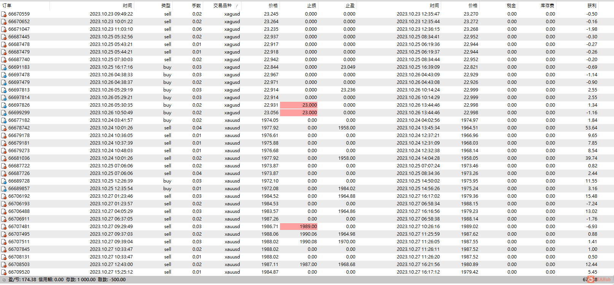The height and width of the screenshot is (285, 614).
Task: Select order number 66707511
Action: coord(19,242)
